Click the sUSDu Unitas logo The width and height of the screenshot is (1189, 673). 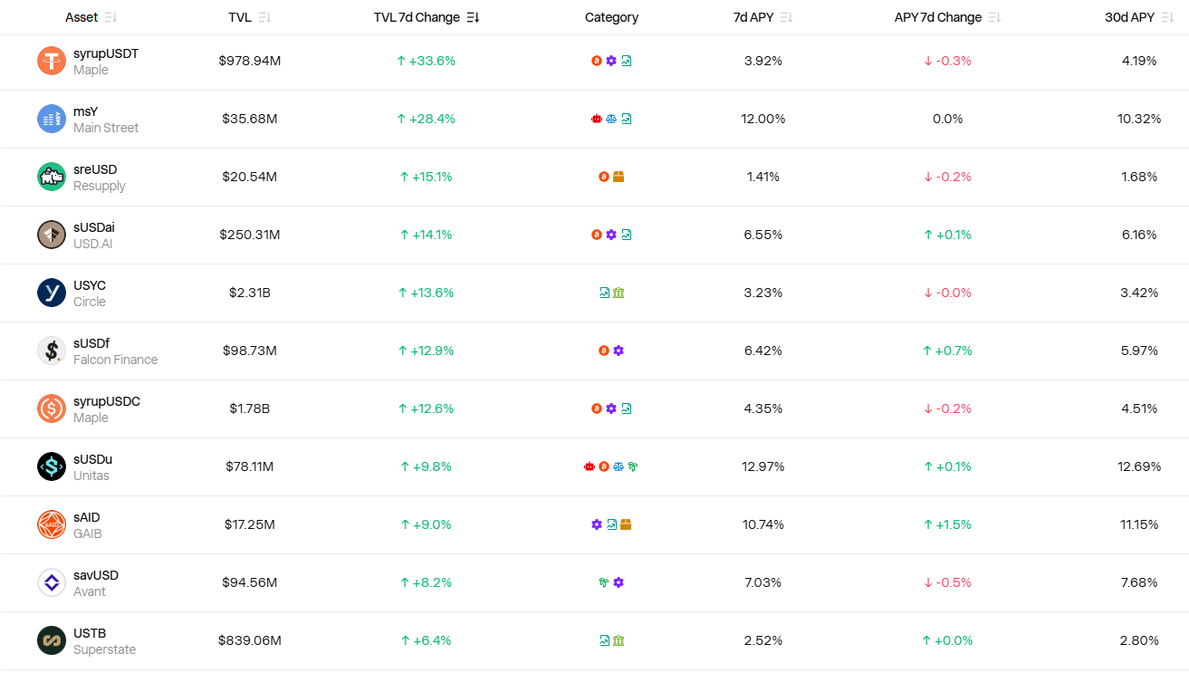coord(52,466)
